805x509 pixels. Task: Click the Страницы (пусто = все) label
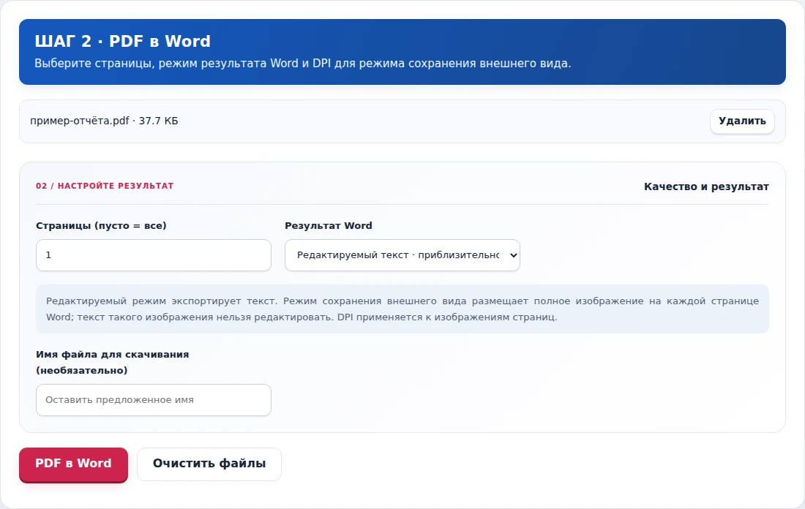(101, 226)
